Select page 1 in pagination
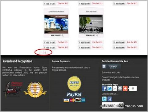Screen dimensions: 148x112 point(41,52)
